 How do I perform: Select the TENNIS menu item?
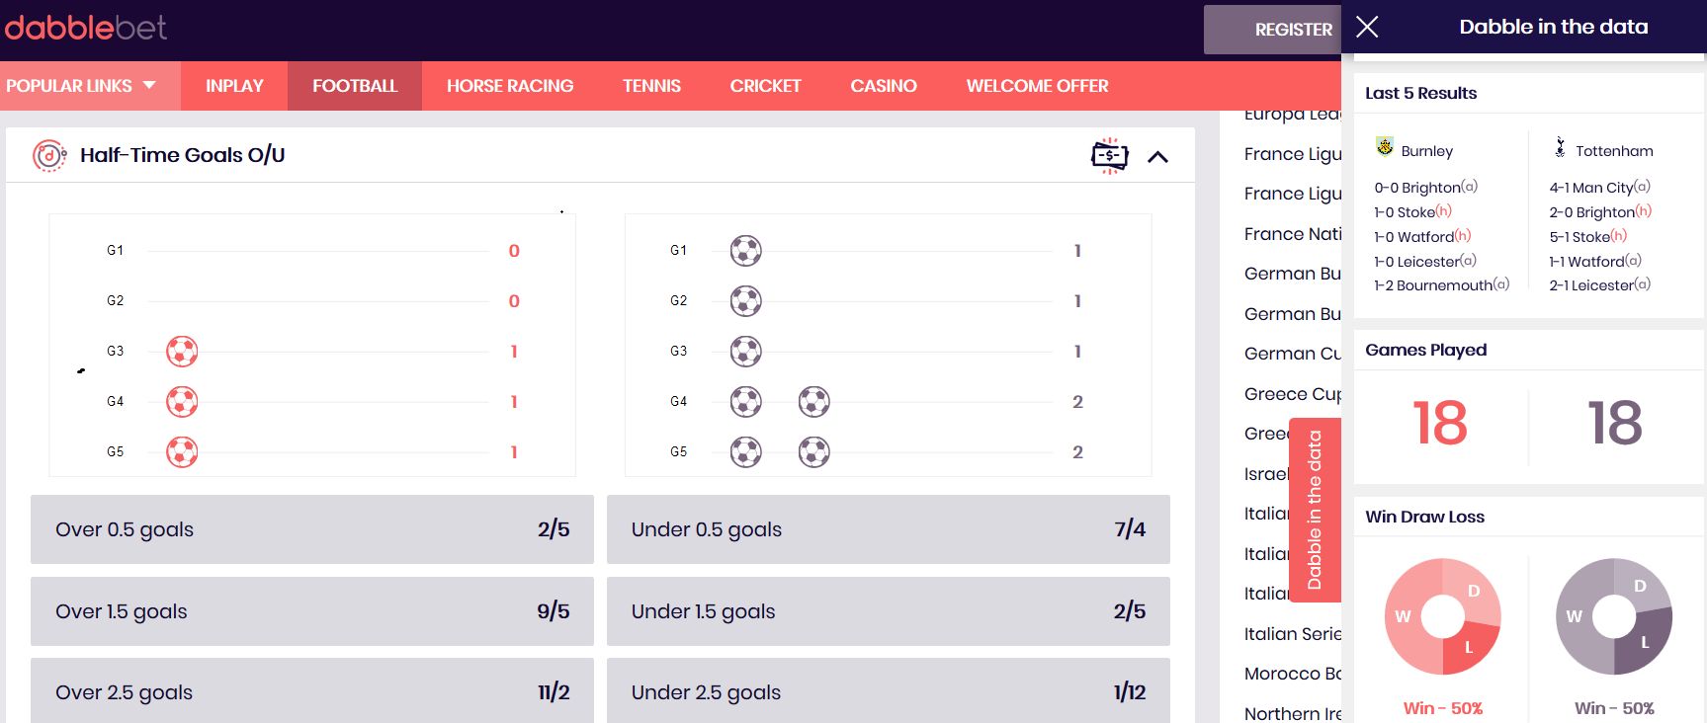(x=651, y=86)
